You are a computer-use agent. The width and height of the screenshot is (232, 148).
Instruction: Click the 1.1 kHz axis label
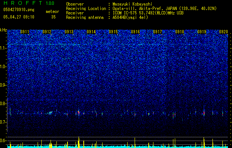click(3, 48)
